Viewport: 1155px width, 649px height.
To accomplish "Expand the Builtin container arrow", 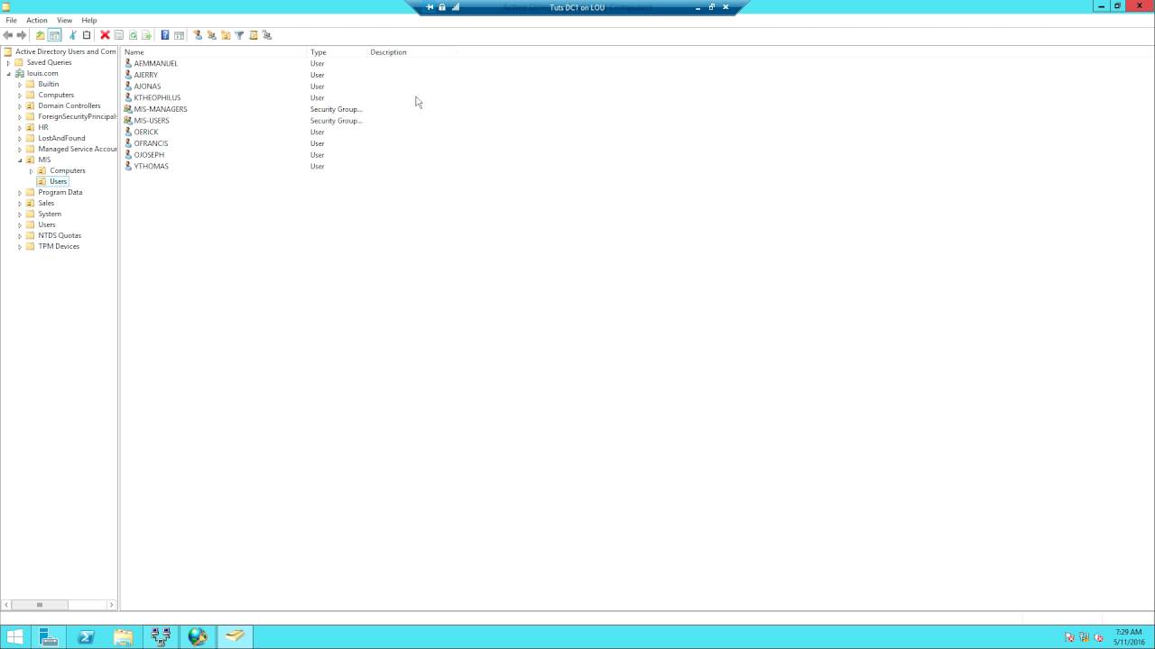I will [x=20, y=85].
